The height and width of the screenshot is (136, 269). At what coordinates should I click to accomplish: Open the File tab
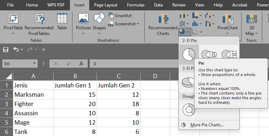coord(10,5)
